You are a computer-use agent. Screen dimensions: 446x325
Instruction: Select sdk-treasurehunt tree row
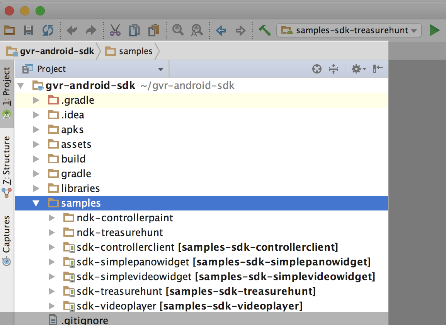(x=201, y=291)
